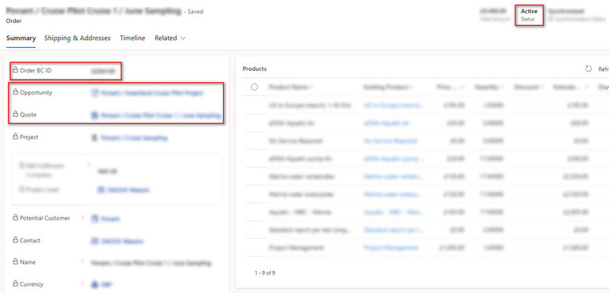The height and width of the screenshot is (293, 609).
Task: Click the Project Management product name cell
Action: pos(296,247)
